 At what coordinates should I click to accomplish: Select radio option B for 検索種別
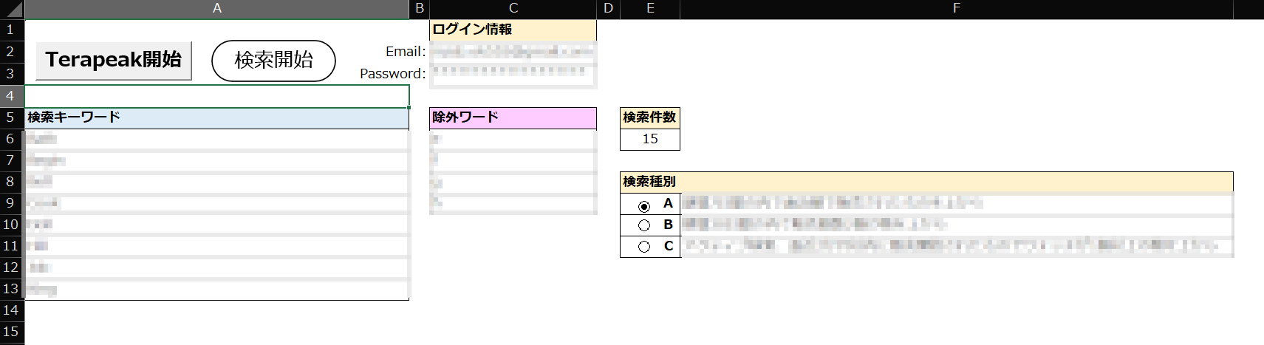[644, 225]
